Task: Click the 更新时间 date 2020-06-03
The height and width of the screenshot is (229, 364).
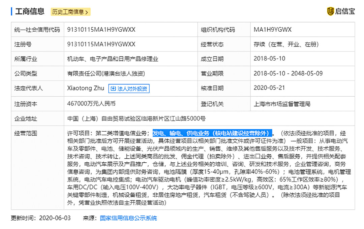Action: pyautogui.click(x=55, y=218)
